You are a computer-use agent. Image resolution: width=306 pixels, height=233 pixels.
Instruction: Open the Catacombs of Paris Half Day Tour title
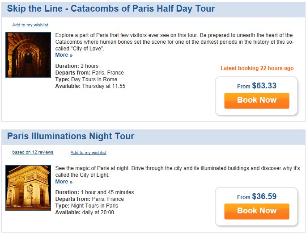111,9
